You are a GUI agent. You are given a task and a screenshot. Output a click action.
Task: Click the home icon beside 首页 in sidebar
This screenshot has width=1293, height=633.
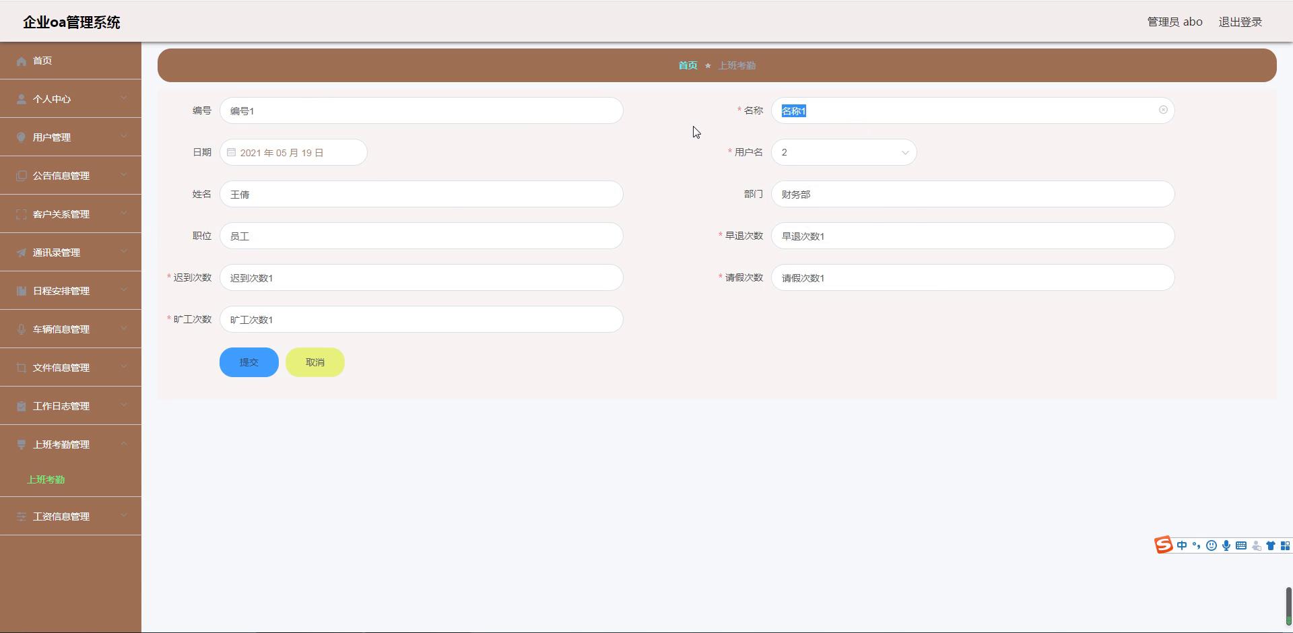(22, 61)
